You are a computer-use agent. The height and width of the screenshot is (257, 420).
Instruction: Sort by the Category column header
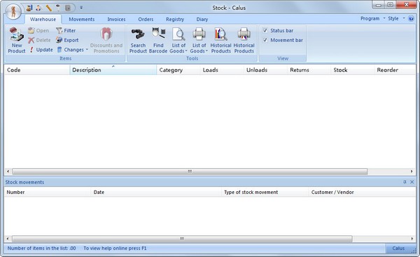pyautogui.click(x=178, y=70)
